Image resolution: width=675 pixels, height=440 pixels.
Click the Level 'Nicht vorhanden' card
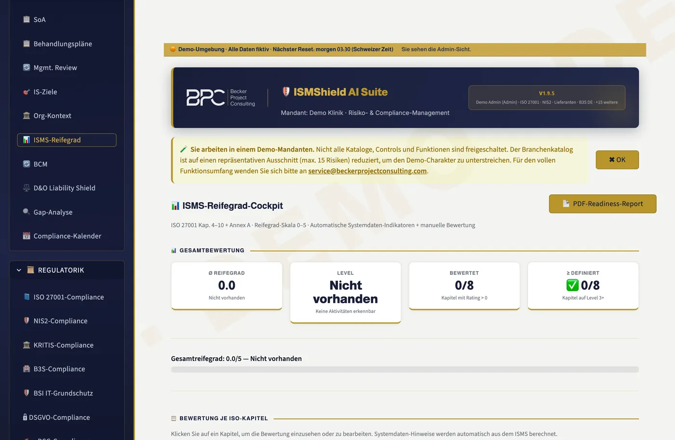(x=345, y=293)
